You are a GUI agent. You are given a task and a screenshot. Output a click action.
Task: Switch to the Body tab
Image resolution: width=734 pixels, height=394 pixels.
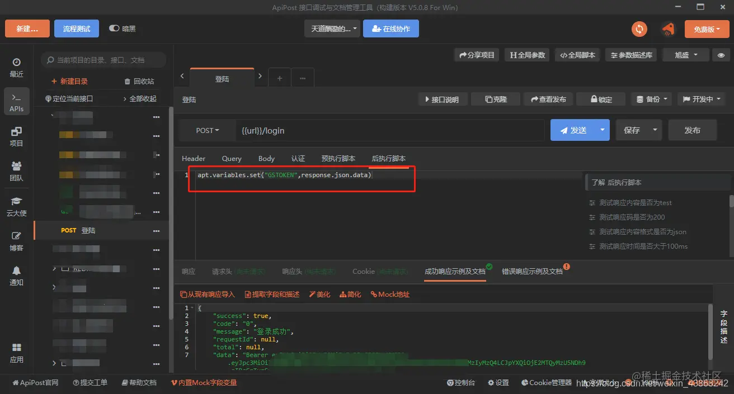[267, 159]
